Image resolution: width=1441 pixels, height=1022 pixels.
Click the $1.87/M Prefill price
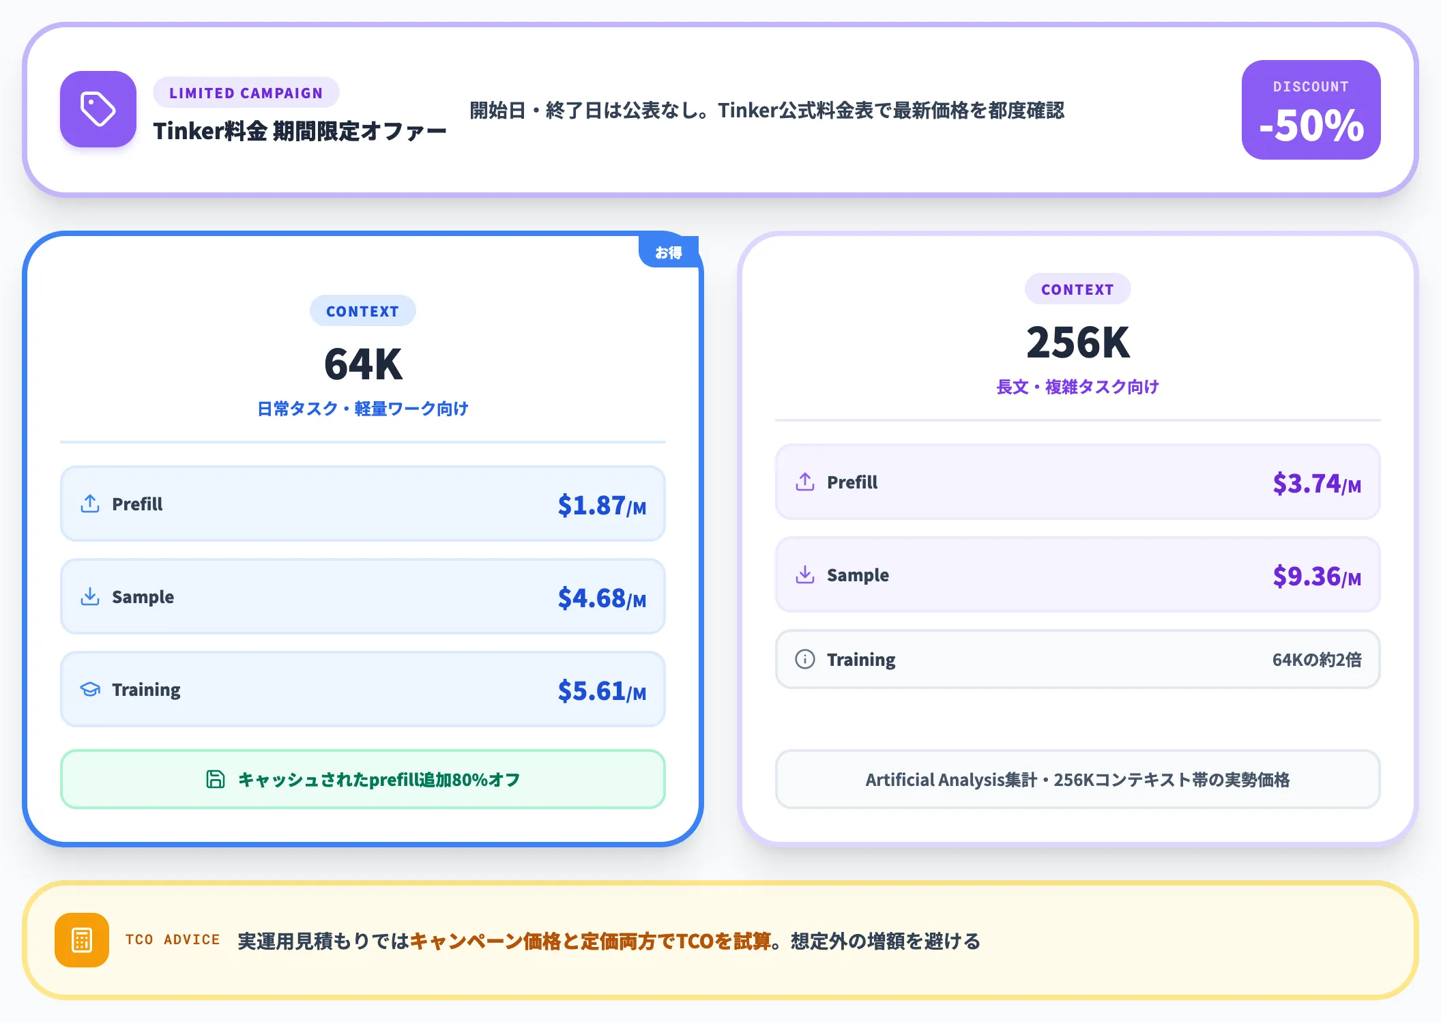pyautogui.click(x=602, y=505)
